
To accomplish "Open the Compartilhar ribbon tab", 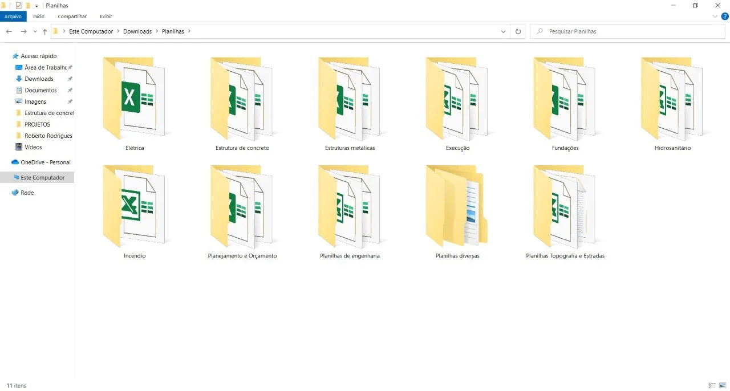I will 72,17.
